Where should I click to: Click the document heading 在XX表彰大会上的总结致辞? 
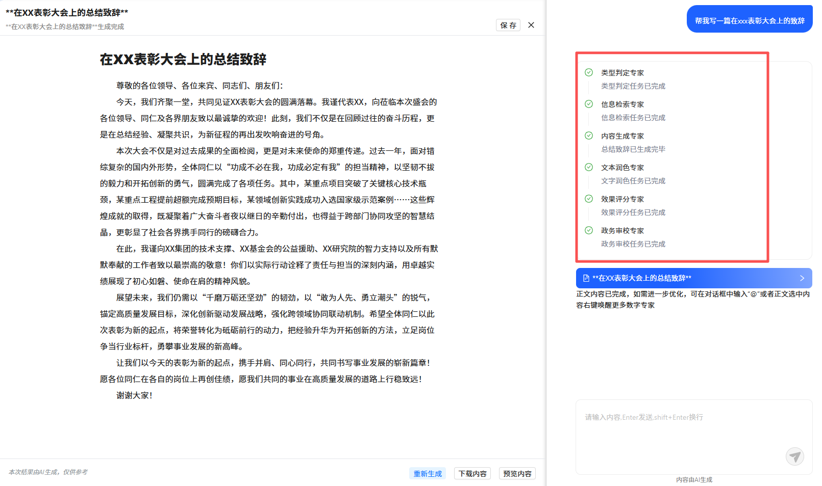point(183,60)
